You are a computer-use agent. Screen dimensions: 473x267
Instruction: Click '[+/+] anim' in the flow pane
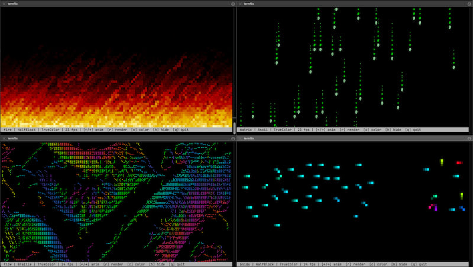pos(89,265)
